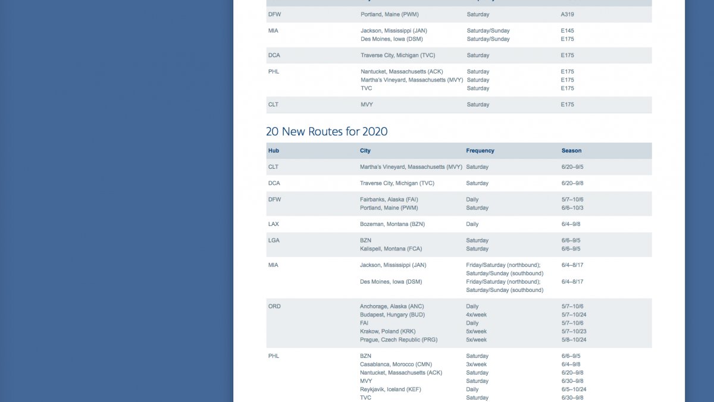Select the "Fairbanks, Alaska (FAI)" city cell
The width and height of the screenshot is (714, 402).
click(390, 200)
